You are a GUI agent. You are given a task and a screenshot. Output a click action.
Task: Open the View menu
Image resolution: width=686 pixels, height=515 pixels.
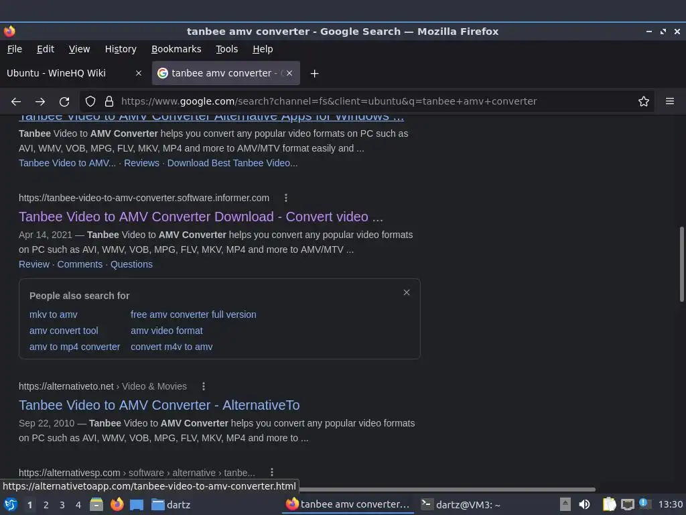pos(79,49)
